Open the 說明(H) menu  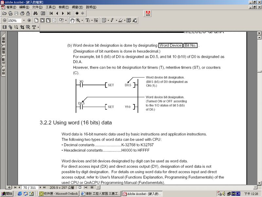tap(91, 7)
